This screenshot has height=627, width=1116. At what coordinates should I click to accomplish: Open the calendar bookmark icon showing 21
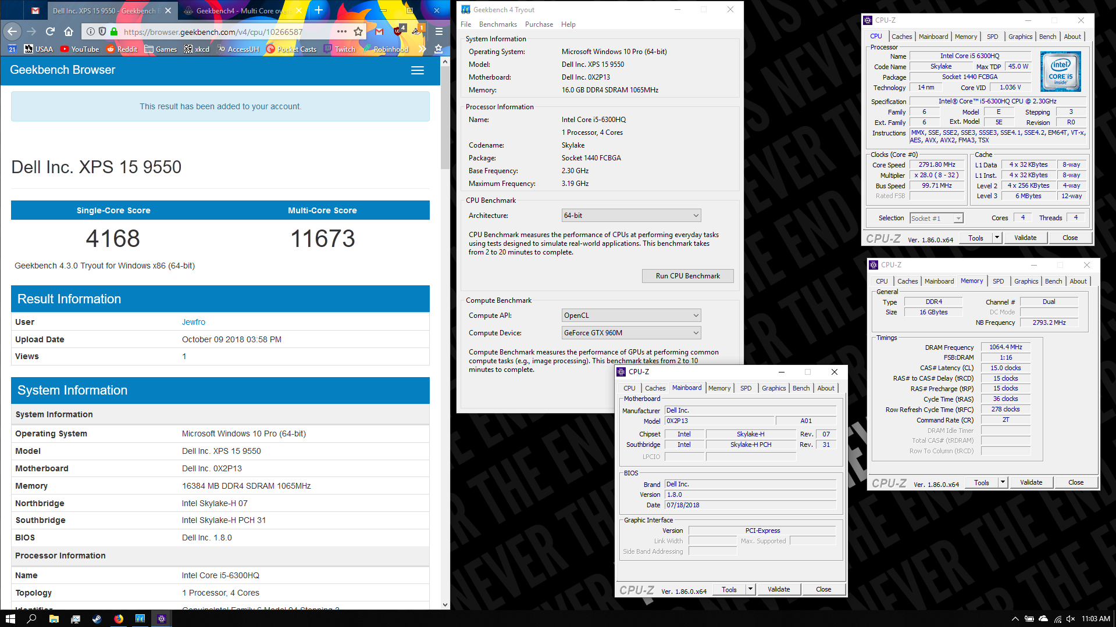[12, 49]
